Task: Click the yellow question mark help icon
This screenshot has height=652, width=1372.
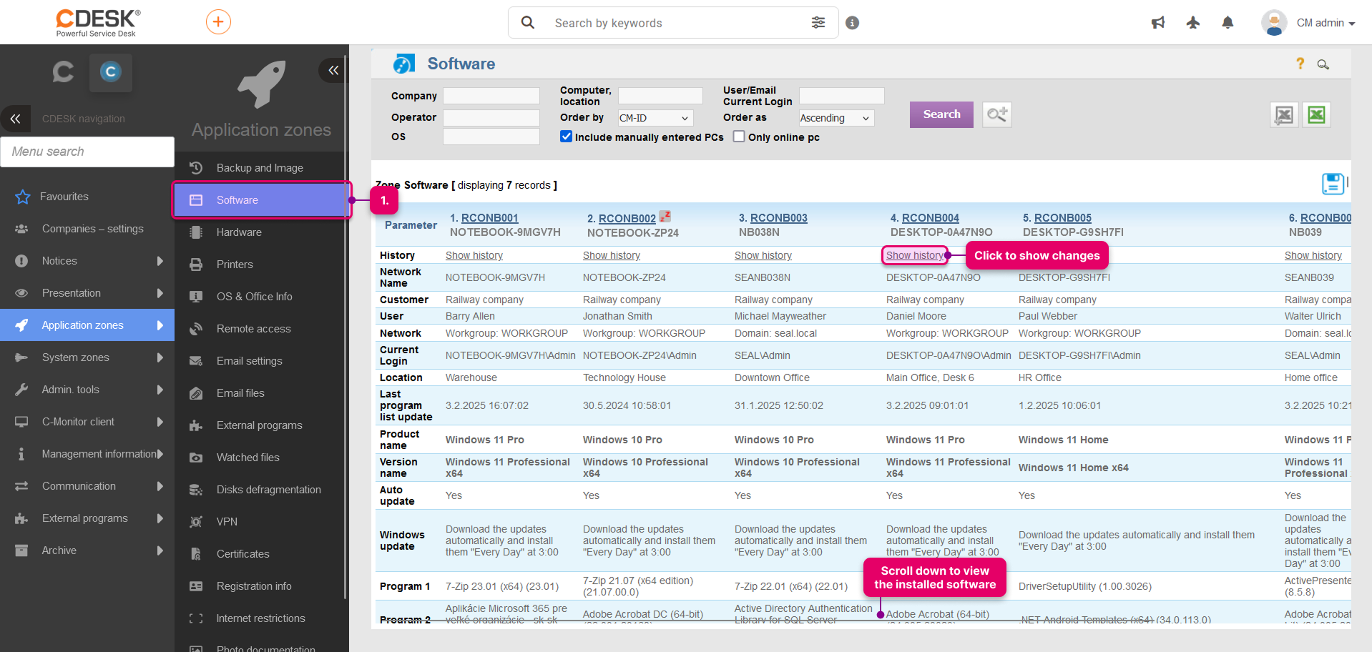Action: click(x=1300, y=64)
